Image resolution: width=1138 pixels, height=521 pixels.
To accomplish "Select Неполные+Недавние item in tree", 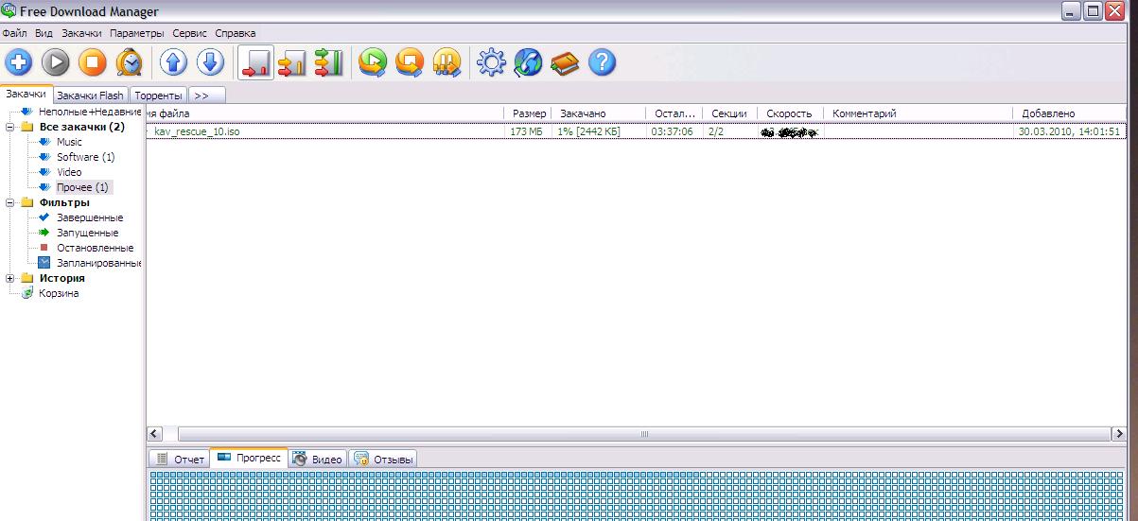I will 90,112.
